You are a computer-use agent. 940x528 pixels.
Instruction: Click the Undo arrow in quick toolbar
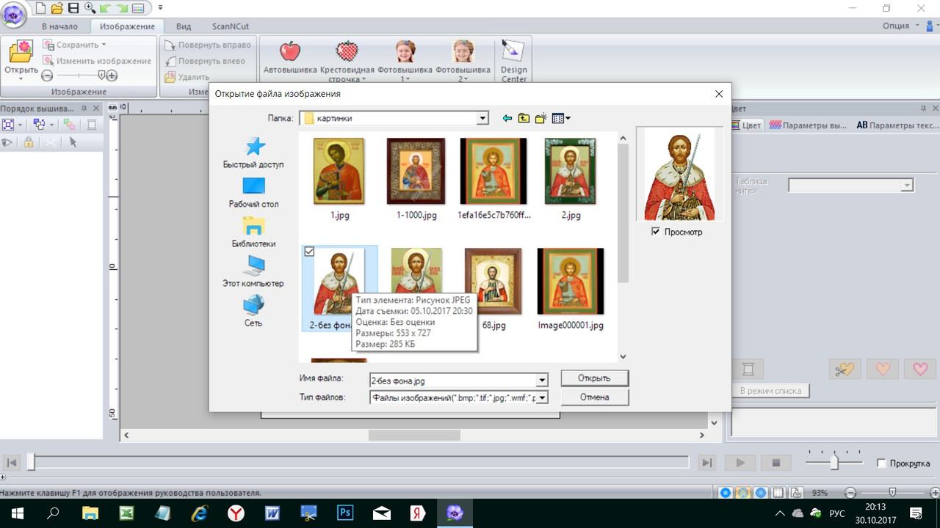[105, 8]
